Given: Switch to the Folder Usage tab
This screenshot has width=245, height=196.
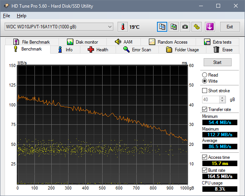Looking at the screenshot, I should (x=183, y=50).
